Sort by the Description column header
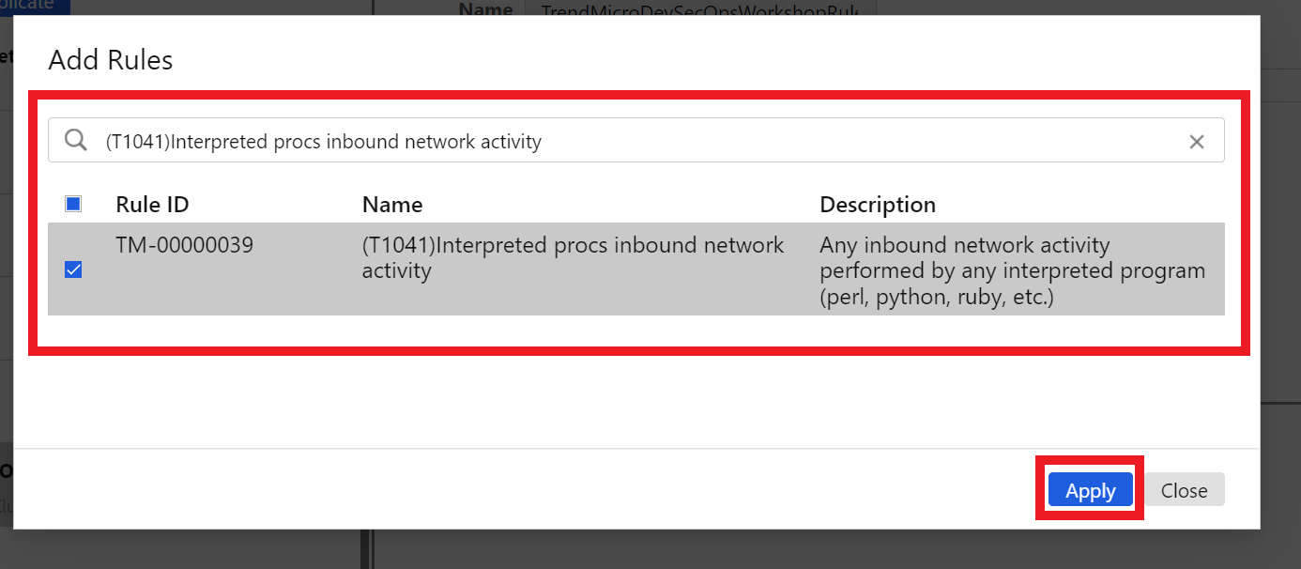The height and width of the screenshot is (569, 1301). (x=878, y=205)
